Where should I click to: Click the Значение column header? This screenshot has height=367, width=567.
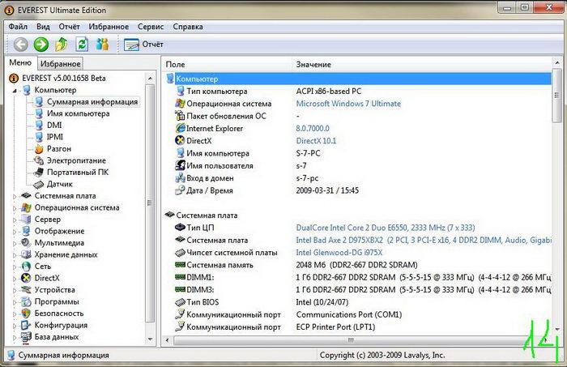point(422,64)
